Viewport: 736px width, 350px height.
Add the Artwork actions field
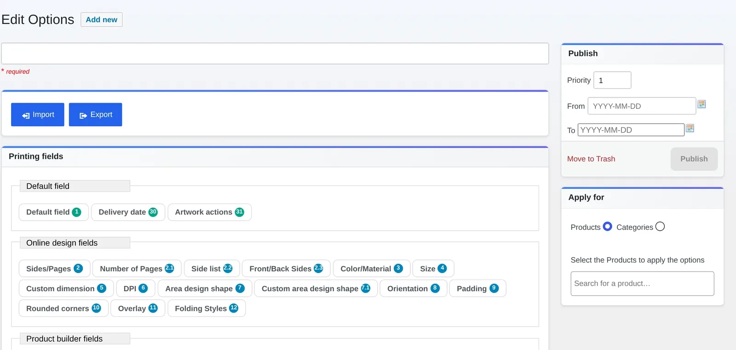pyautogui.click(x=209, y=212)
